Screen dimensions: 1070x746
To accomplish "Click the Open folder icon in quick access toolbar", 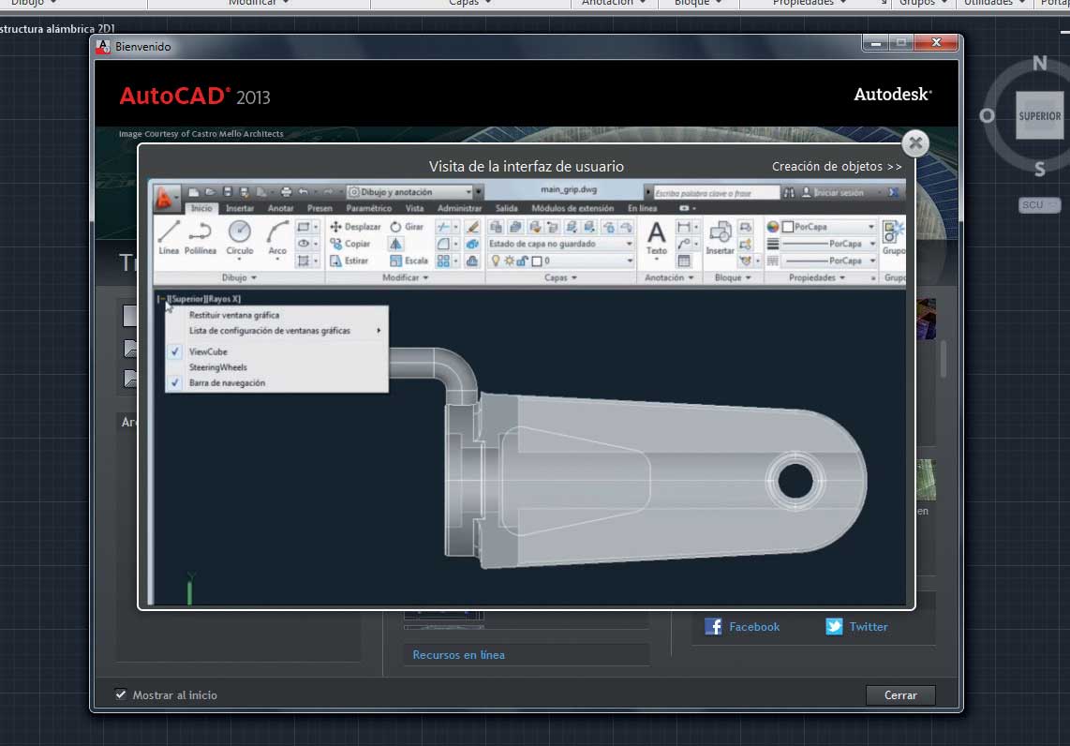I will [210, 192].
